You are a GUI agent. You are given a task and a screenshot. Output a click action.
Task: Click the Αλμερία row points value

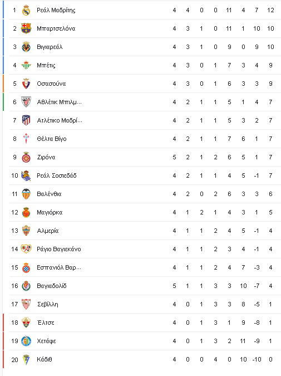coord(270,231)
